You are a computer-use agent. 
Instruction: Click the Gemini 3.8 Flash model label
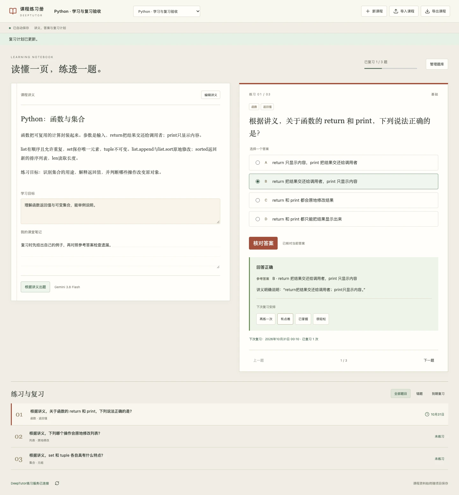pos(67,287)
